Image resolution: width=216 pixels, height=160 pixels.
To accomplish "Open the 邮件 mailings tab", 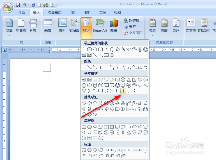I will tap(88, 13).
